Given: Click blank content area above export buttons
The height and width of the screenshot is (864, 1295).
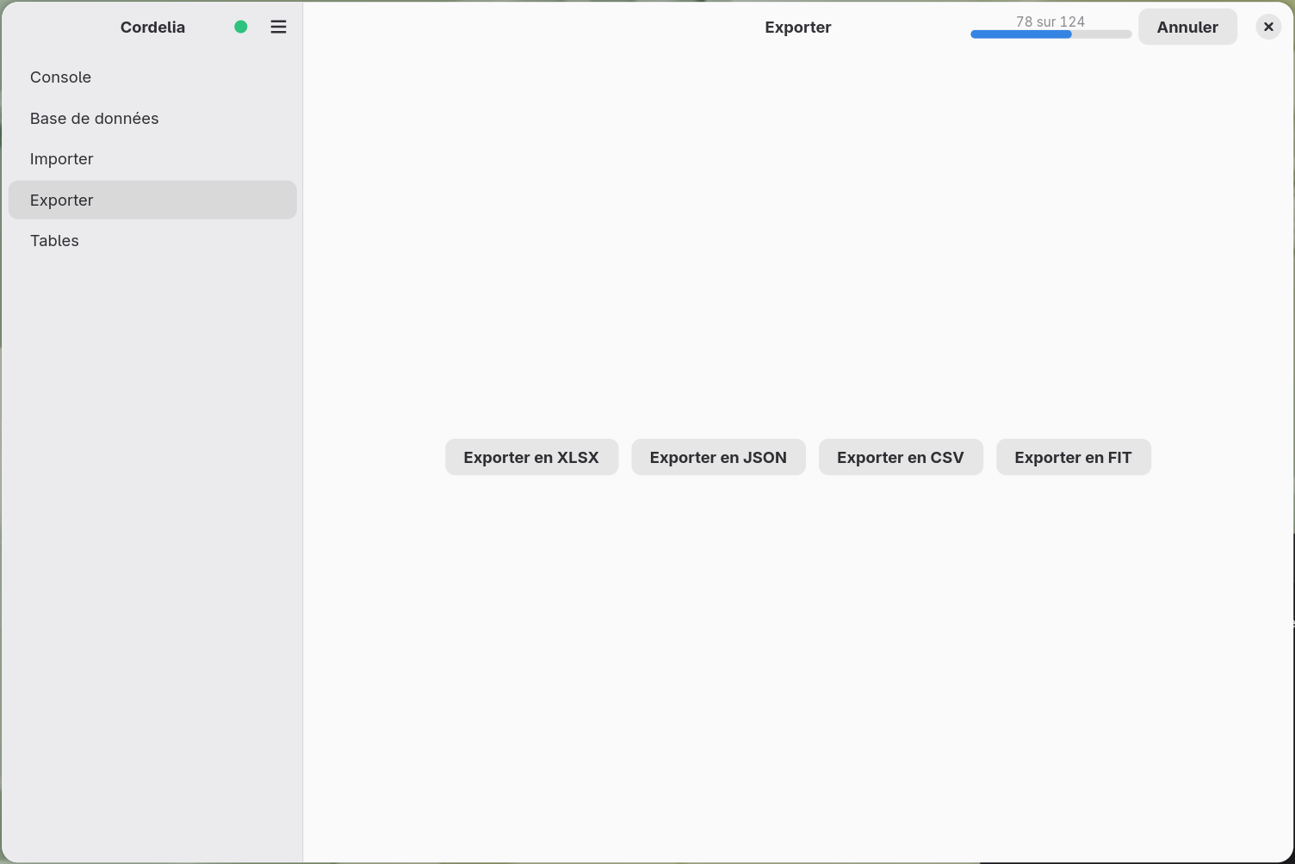Looking at the screenshot, I should (798, 241).
